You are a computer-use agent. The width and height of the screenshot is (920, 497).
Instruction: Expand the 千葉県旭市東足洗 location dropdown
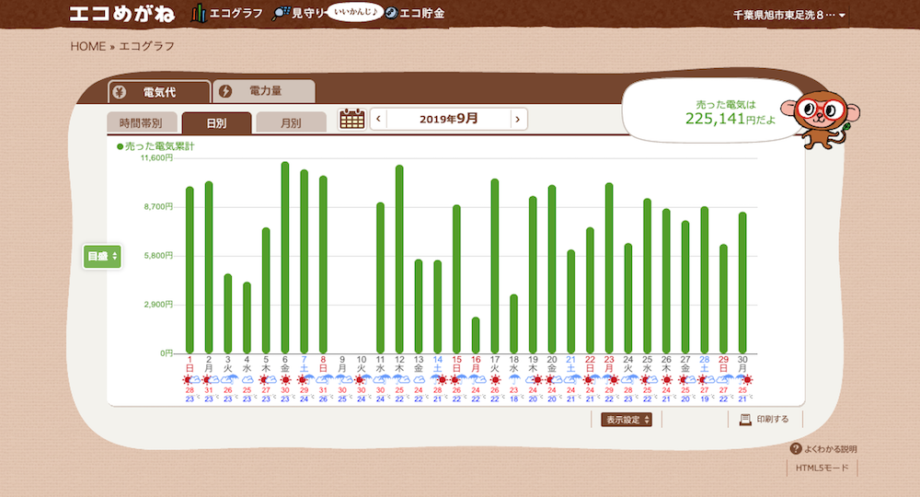[x=789, y=15]
